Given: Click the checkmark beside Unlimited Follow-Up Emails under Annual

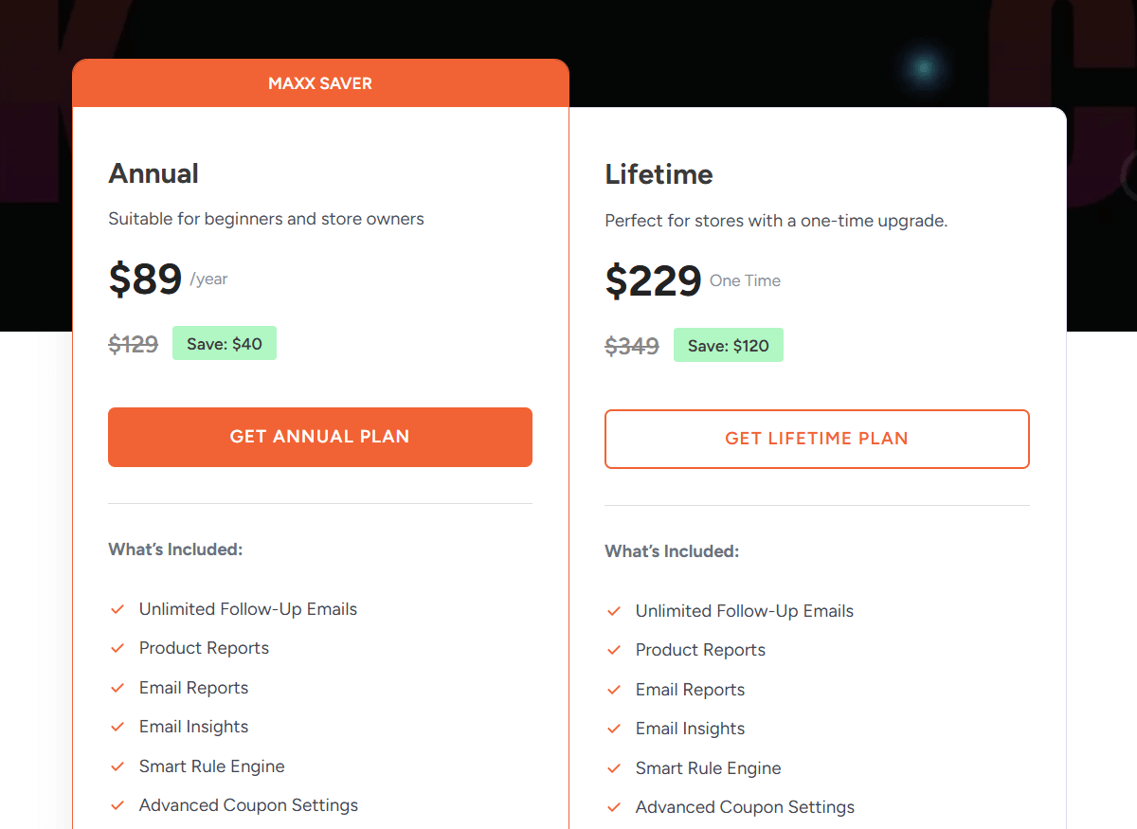Looking at the screenshot, I should pyautogui.click(x=117, y=609).
